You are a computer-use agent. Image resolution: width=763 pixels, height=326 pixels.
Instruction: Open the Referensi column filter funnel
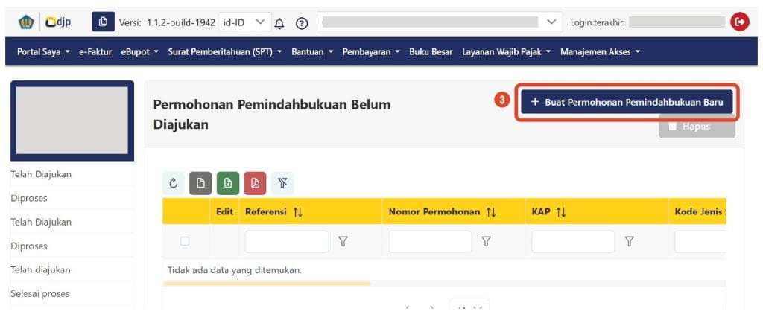pos(343,241)
